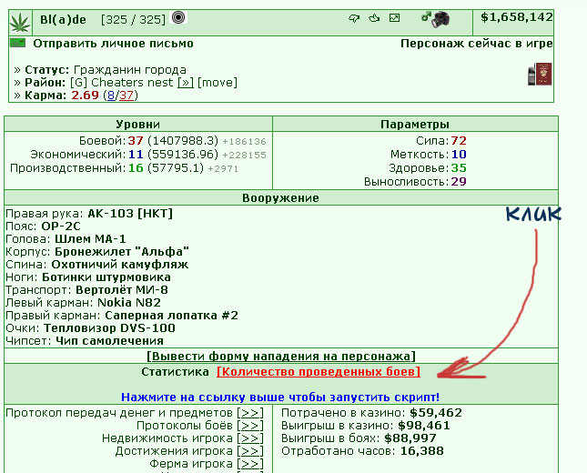Click production level value 16

(x=136, y=167)
